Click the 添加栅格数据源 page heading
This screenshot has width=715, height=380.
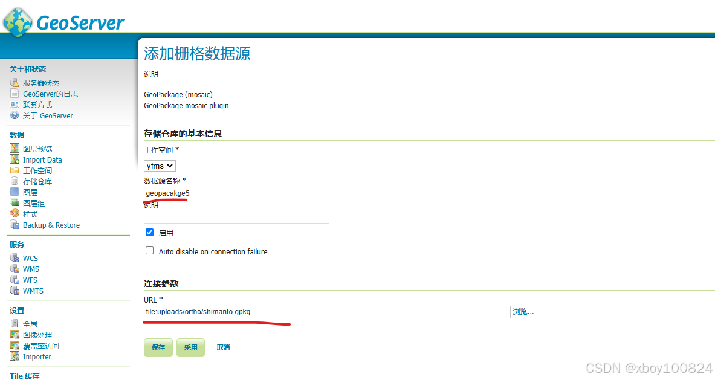(x=197, y=54)
